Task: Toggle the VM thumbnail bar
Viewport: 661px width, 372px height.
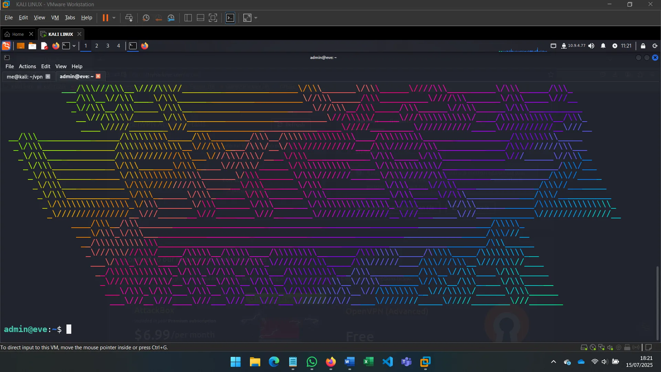Action: pos(200,18)
